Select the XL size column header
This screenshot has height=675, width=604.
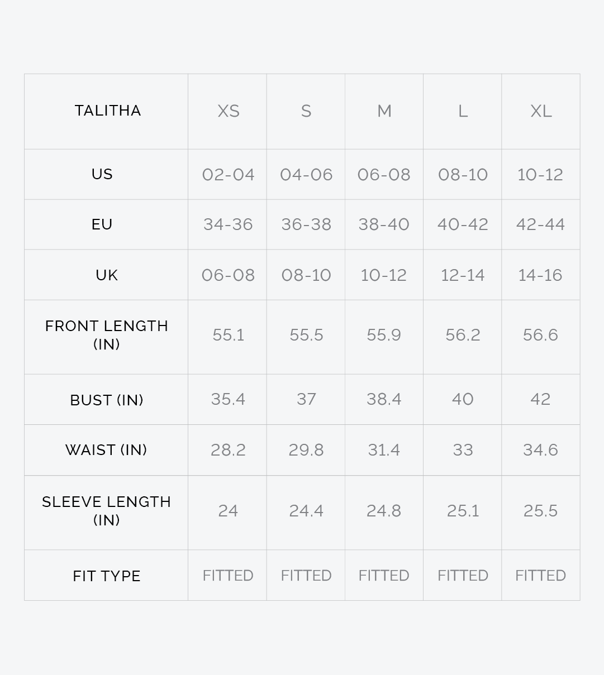click(541, 111)
